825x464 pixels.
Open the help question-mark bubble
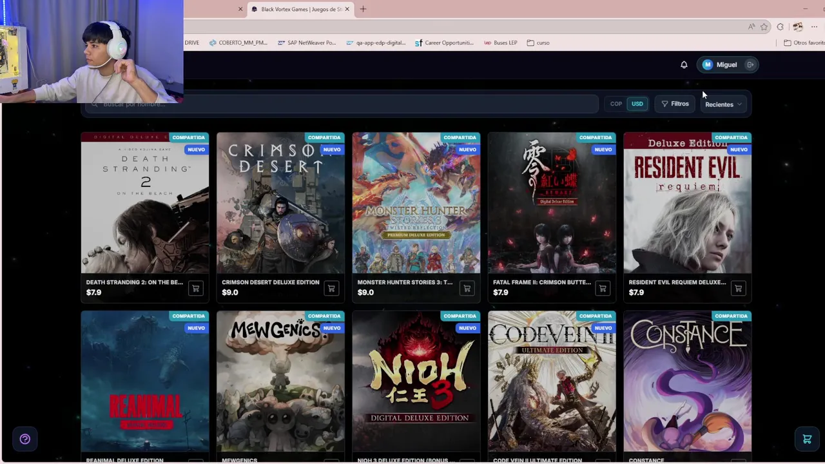click(x=25, y=439)
